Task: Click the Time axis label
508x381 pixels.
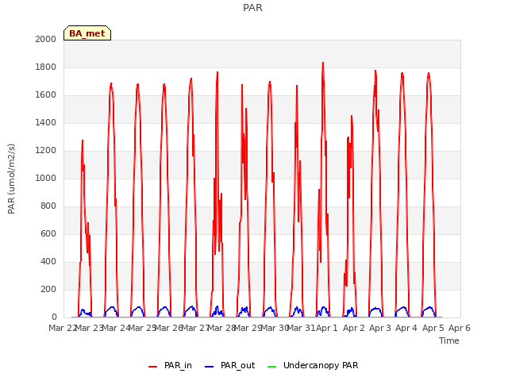Action: (x=449, y=341)
